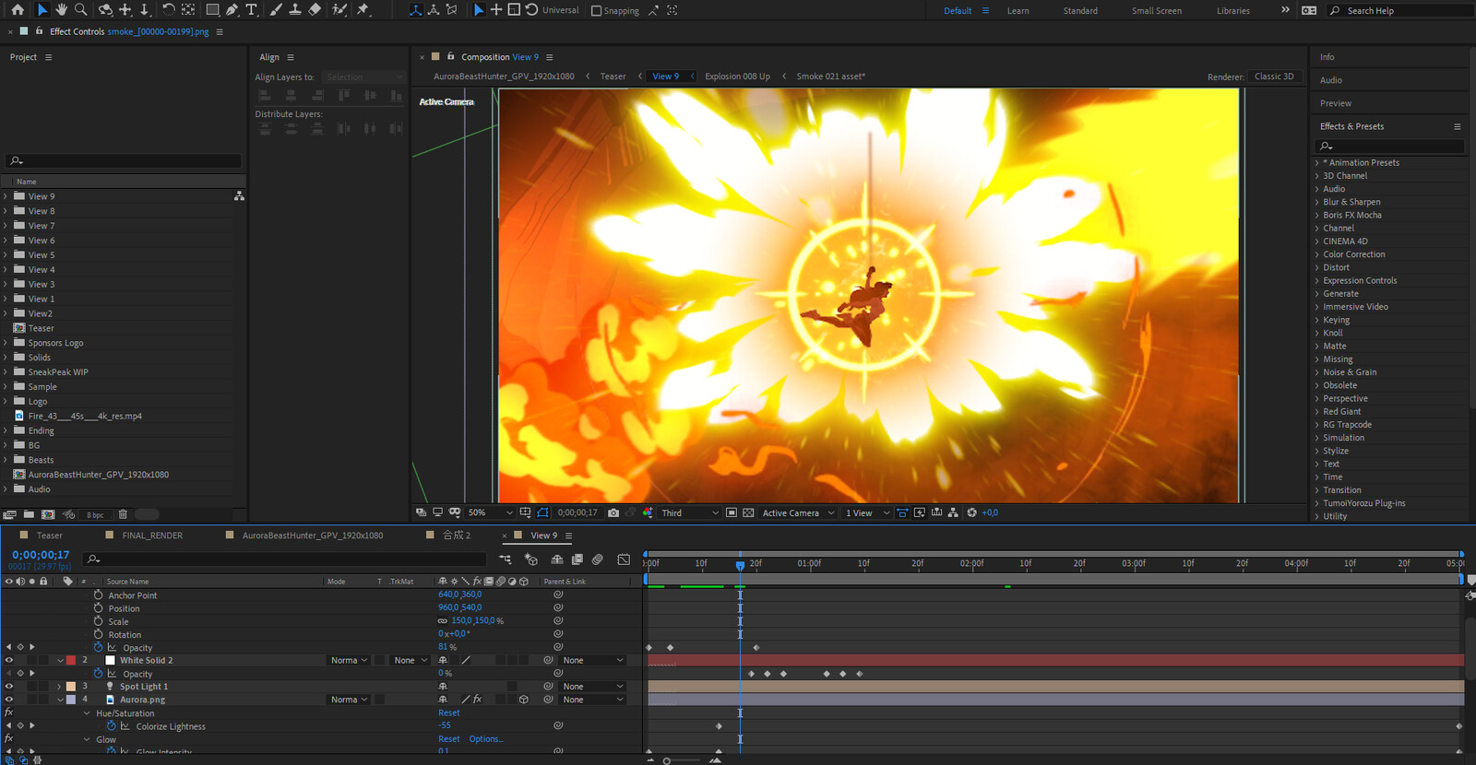The image size is (1476, 765).
Task: Click new folder icon in Project panel
Action: [29, 514]
